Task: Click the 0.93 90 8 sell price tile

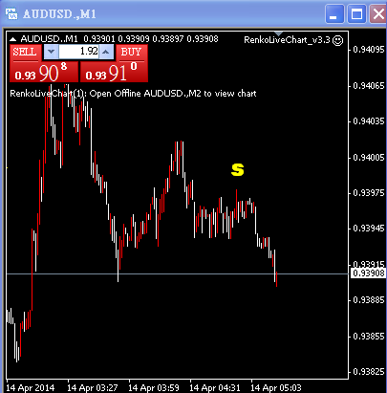Action: click(x=44, y=72)
